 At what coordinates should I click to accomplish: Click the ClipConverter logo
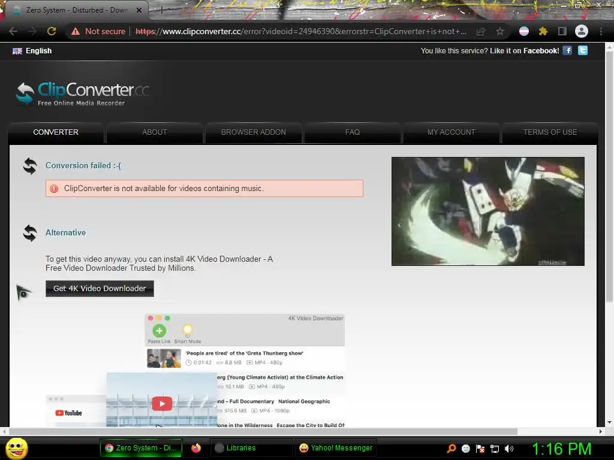click(x=82, y=94)
